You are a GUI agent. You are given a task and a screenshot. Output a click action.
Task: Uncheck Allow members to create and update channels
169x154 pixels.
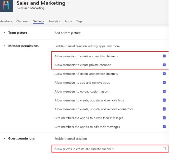[164, 56]
